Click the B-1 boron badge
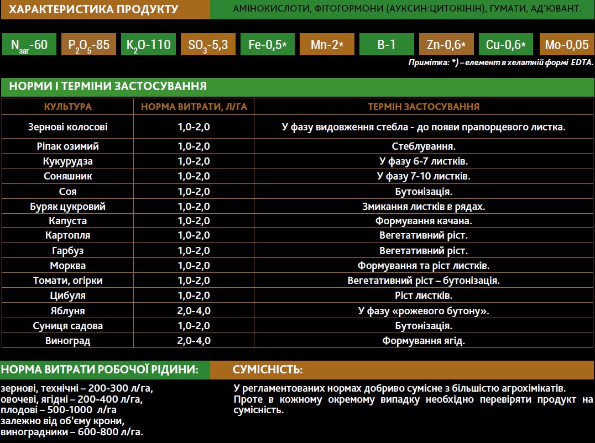 387,44
